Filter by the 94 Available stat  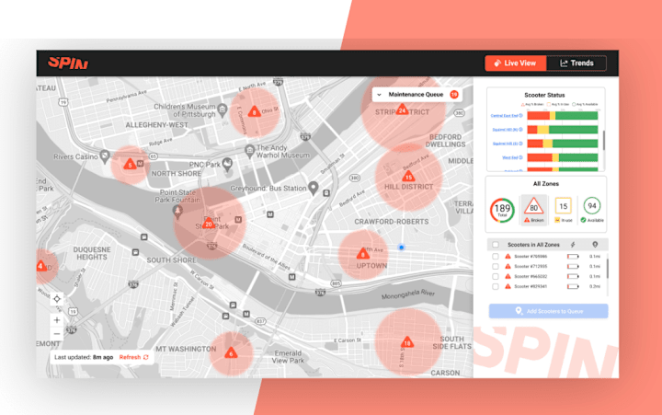coord(592,210)
